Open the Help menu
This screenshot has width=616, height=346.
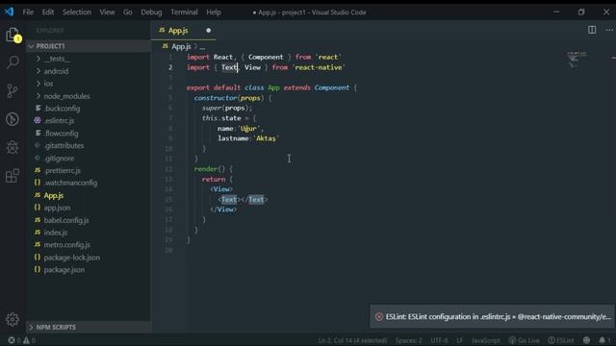(x=214, y=12)
